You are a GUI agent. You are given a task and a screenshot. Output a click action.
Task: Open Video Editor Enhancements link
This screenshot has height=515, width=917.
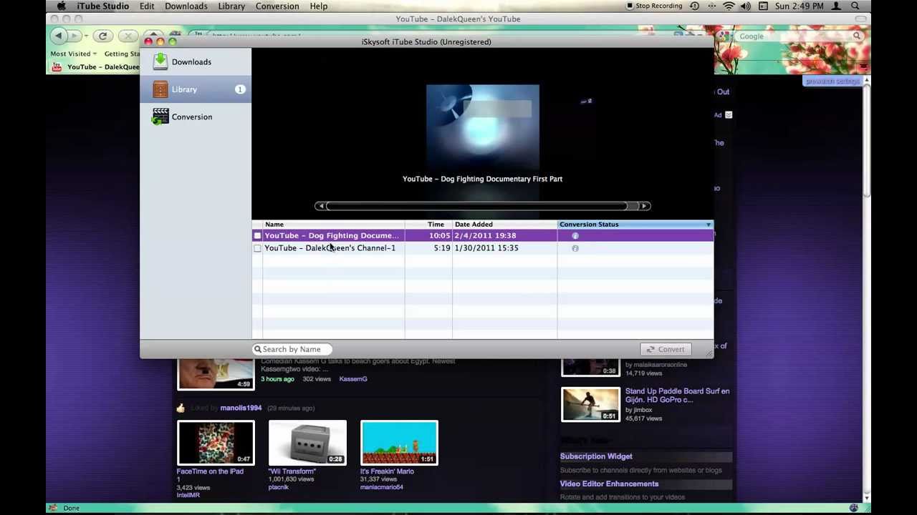point(609,484)
